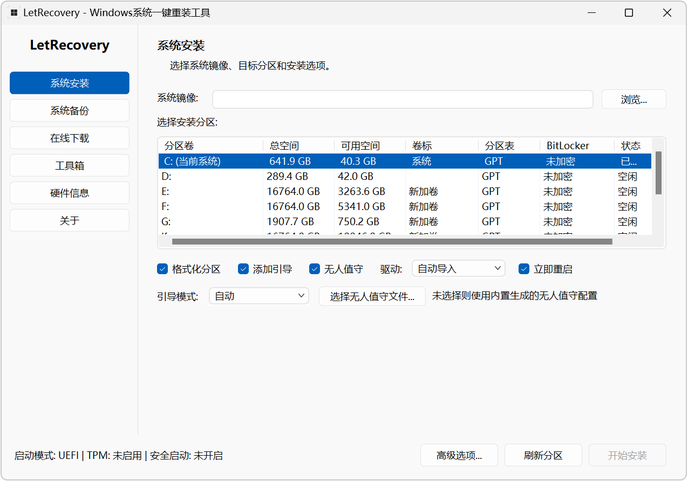The image size is (688, 481).
Task: Click the 开始安装 button
Action: (x=628, y=456)
